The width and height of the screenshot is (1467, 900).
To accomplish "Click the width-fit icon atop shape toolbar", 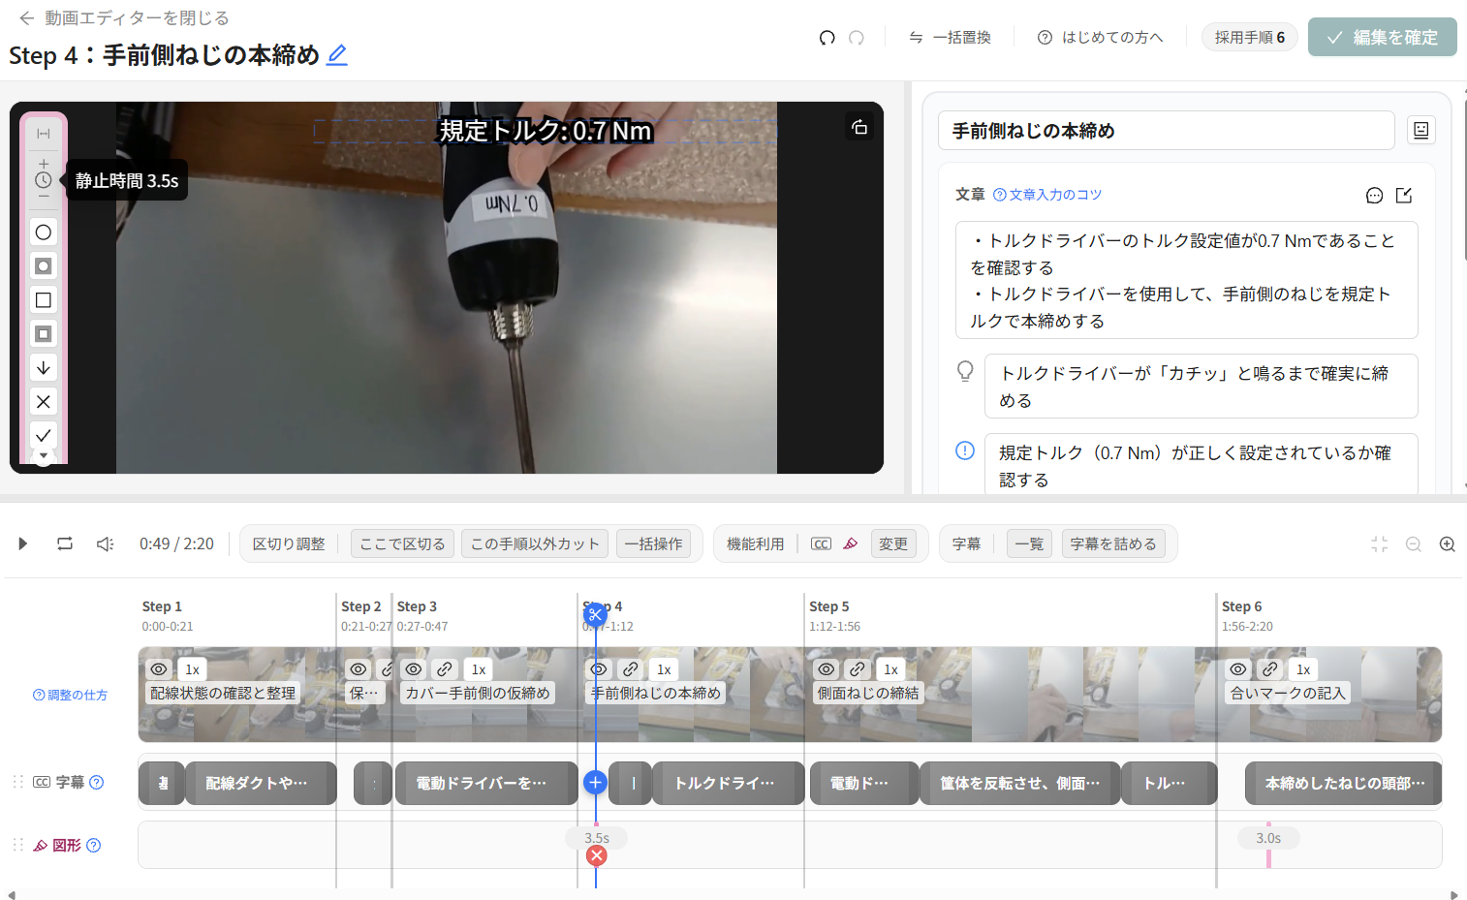I will (x=44, y=134).
